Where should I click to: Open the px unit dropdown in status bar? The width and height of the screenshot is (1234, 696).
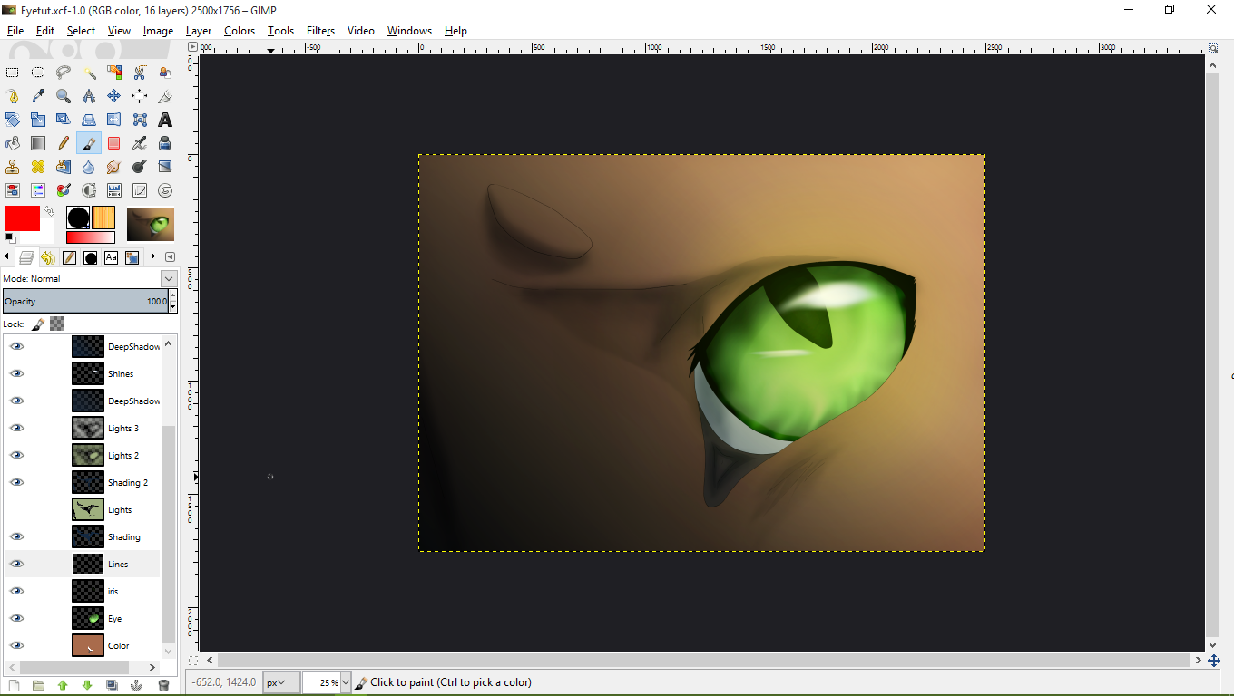tap(281, 682)
